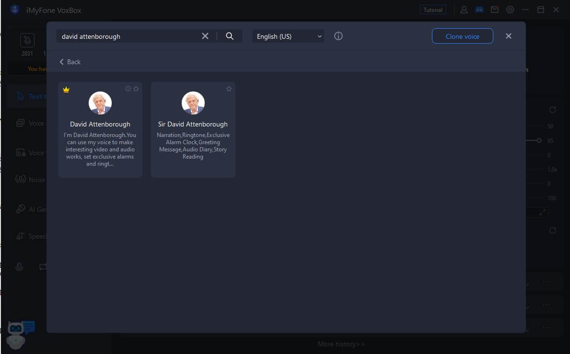This screenshot has height=354, width=570.
Task: Open the AI Ge sidebar item
Action: [31, 209]
